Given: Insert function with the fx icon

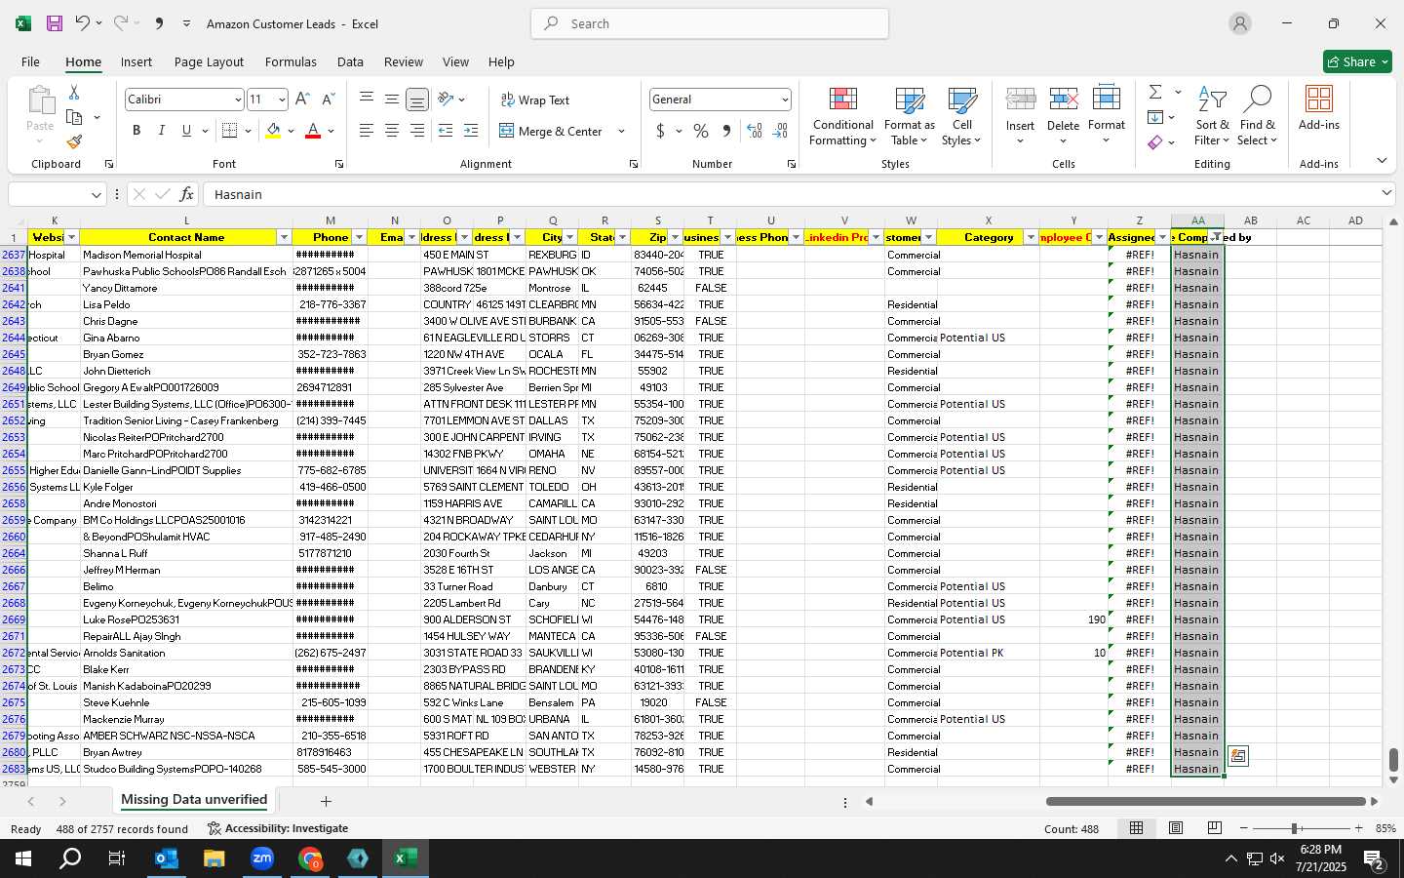Looking at the screenshot, I should pos(187,194).
